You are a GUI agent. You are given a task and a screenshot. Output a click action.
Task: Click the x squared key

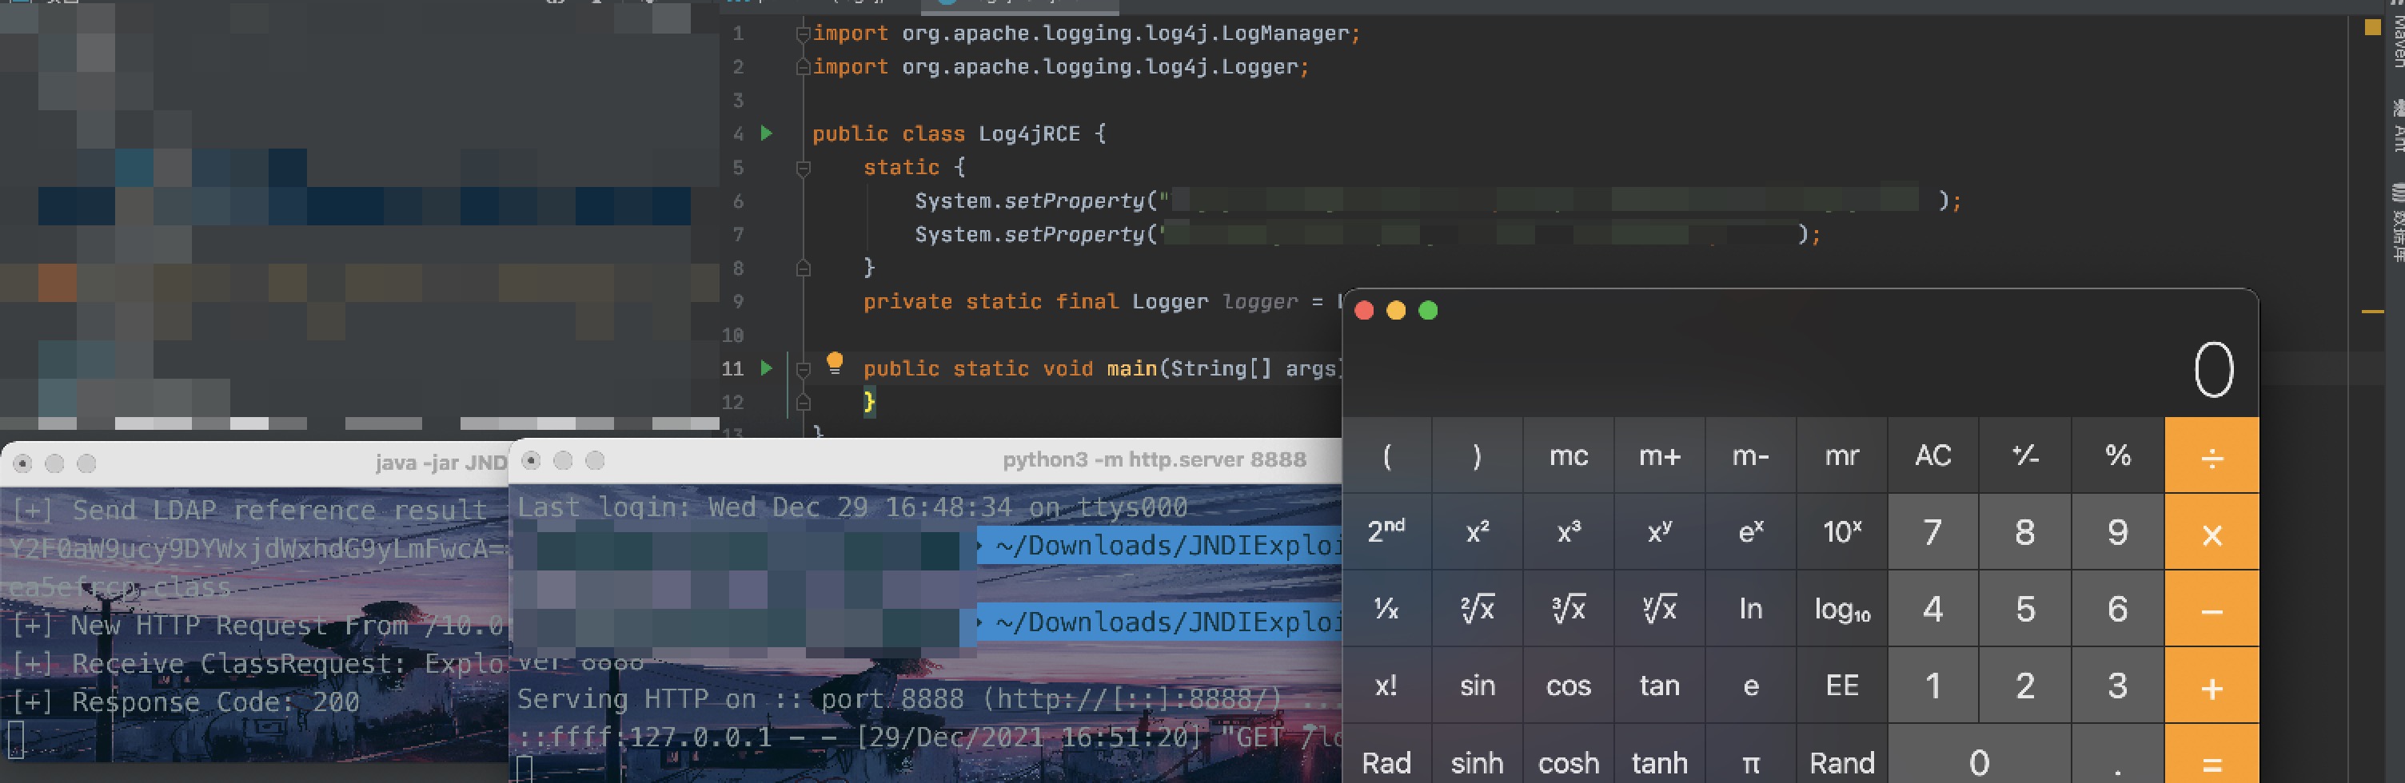pos(1477,532)
